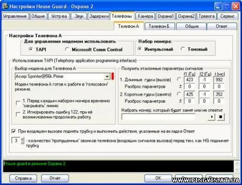Viewport: 242px width, 185px height.
Task: Confirm settings with the OK button
Action: 158,178
